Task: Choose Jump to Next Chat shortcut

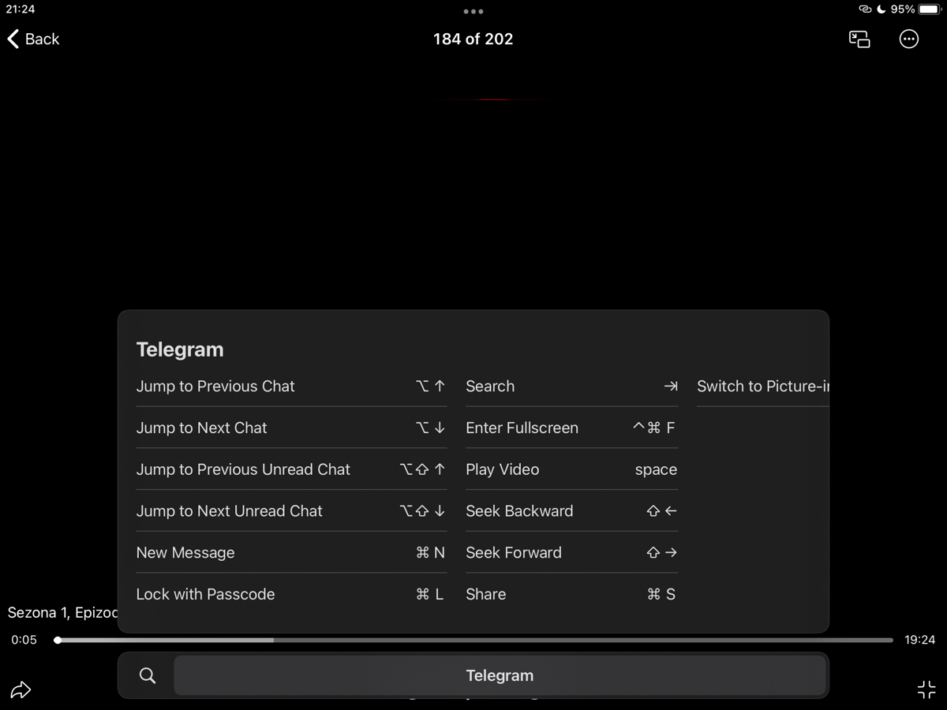Action: pos(291,428)
